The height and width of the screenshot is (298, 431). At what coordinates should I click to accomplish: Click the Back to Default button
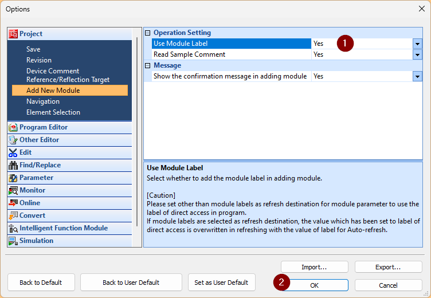tap(40, 283)
